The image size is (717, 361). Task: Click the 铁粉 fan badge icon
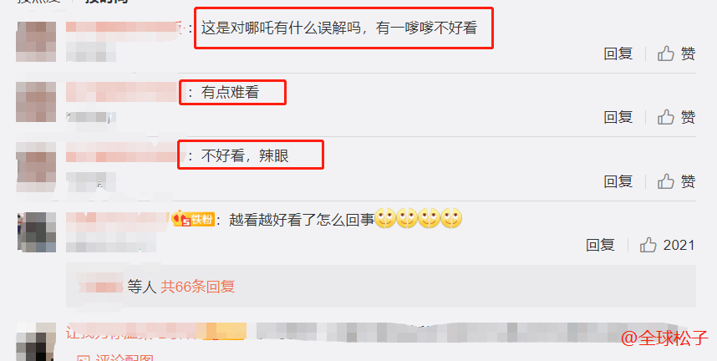[x=193, y=220]
